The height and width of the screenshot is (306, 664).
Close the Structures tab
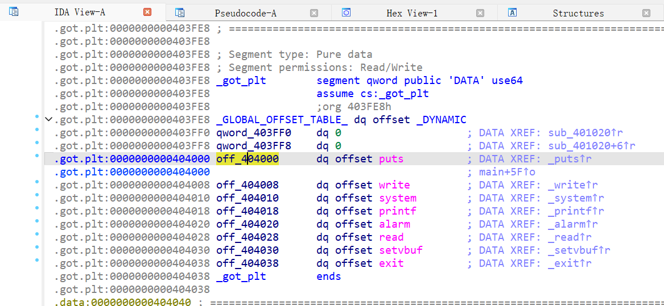pos(646,13)
